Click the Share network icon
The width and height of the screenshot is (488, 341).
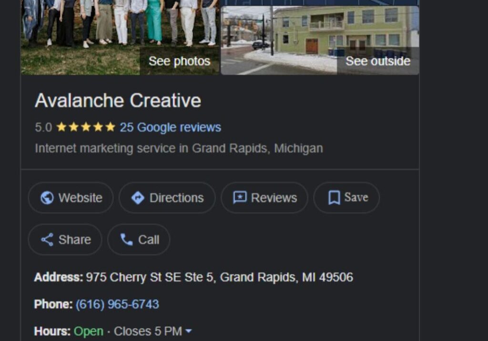point(47,240)
